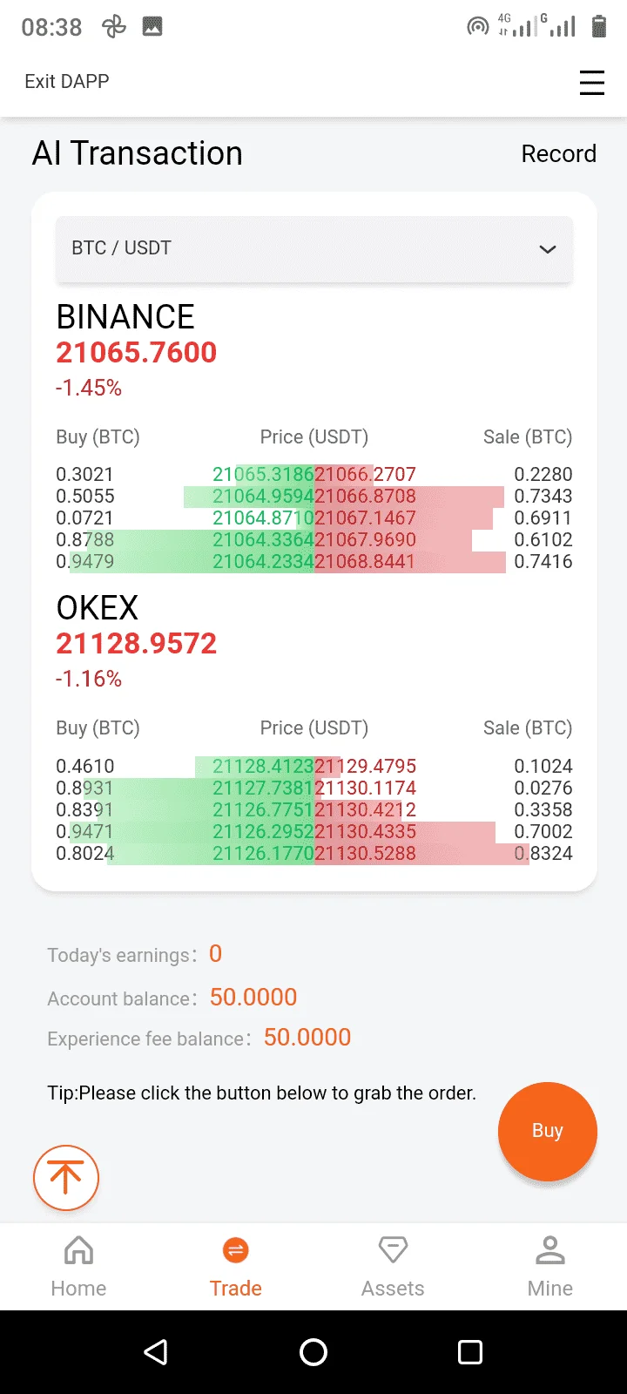
Task: Tap the scroll-to-top arrow icon
Action: point(66,1178)
